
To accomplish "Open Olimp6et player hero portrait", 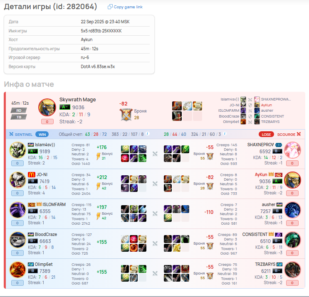I will (18, 270).
